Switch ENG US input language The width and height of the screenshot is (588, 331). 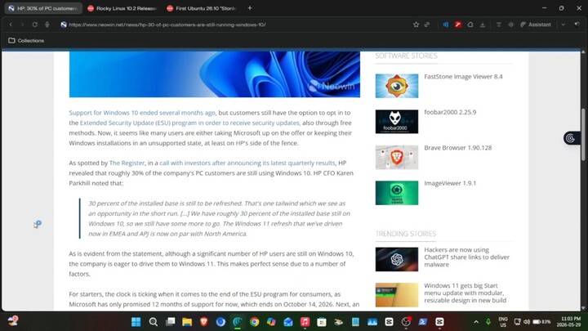pos(503,322)
